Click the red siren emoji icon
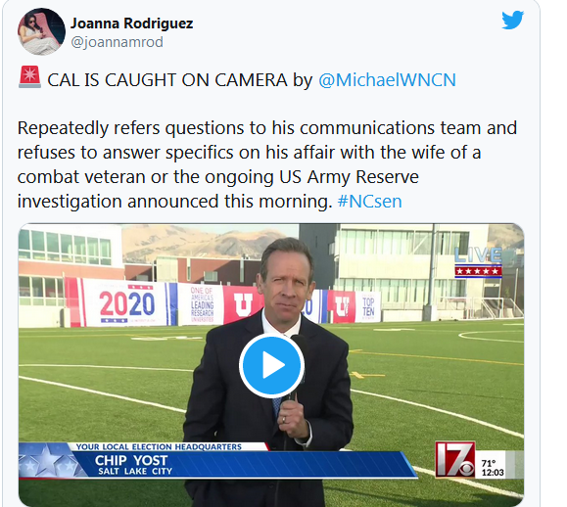 (x=29, y=77)
